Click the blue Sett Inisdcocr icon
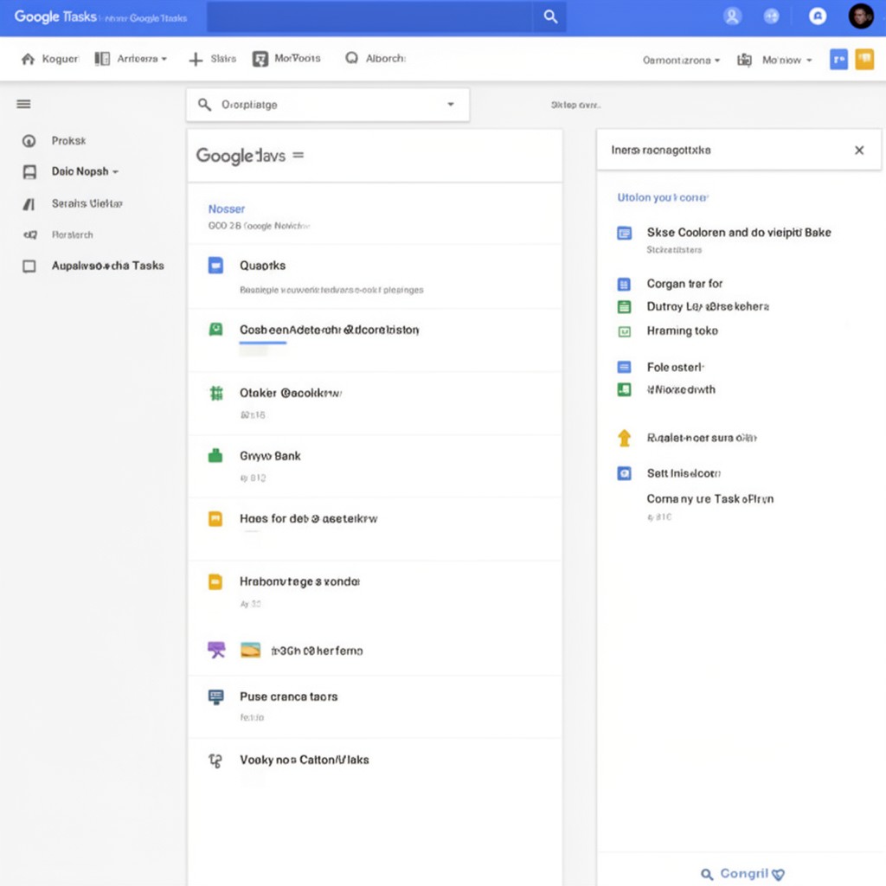Screen dimensions: 886x886 [624, 473]
